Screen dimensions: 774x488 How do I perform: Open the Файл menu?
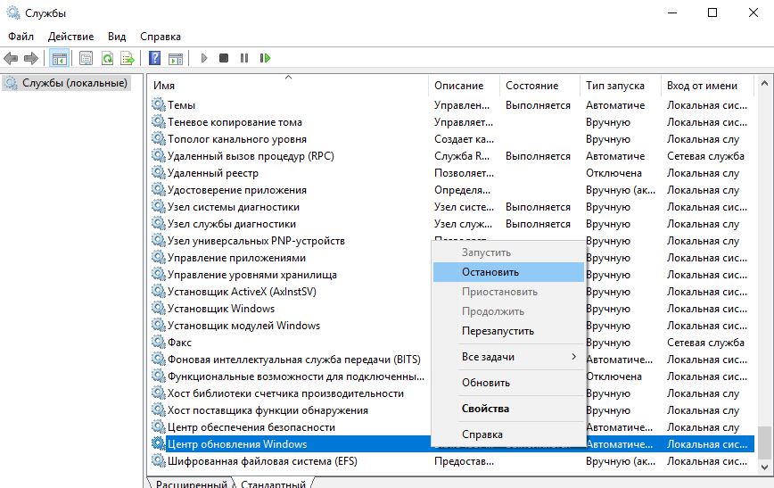coord(21,37)
